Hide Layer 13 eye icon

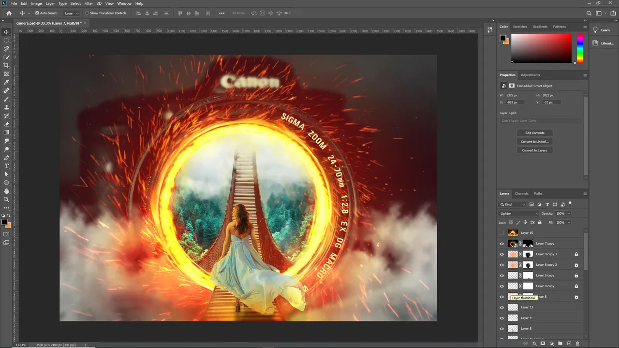coord(501,307)
